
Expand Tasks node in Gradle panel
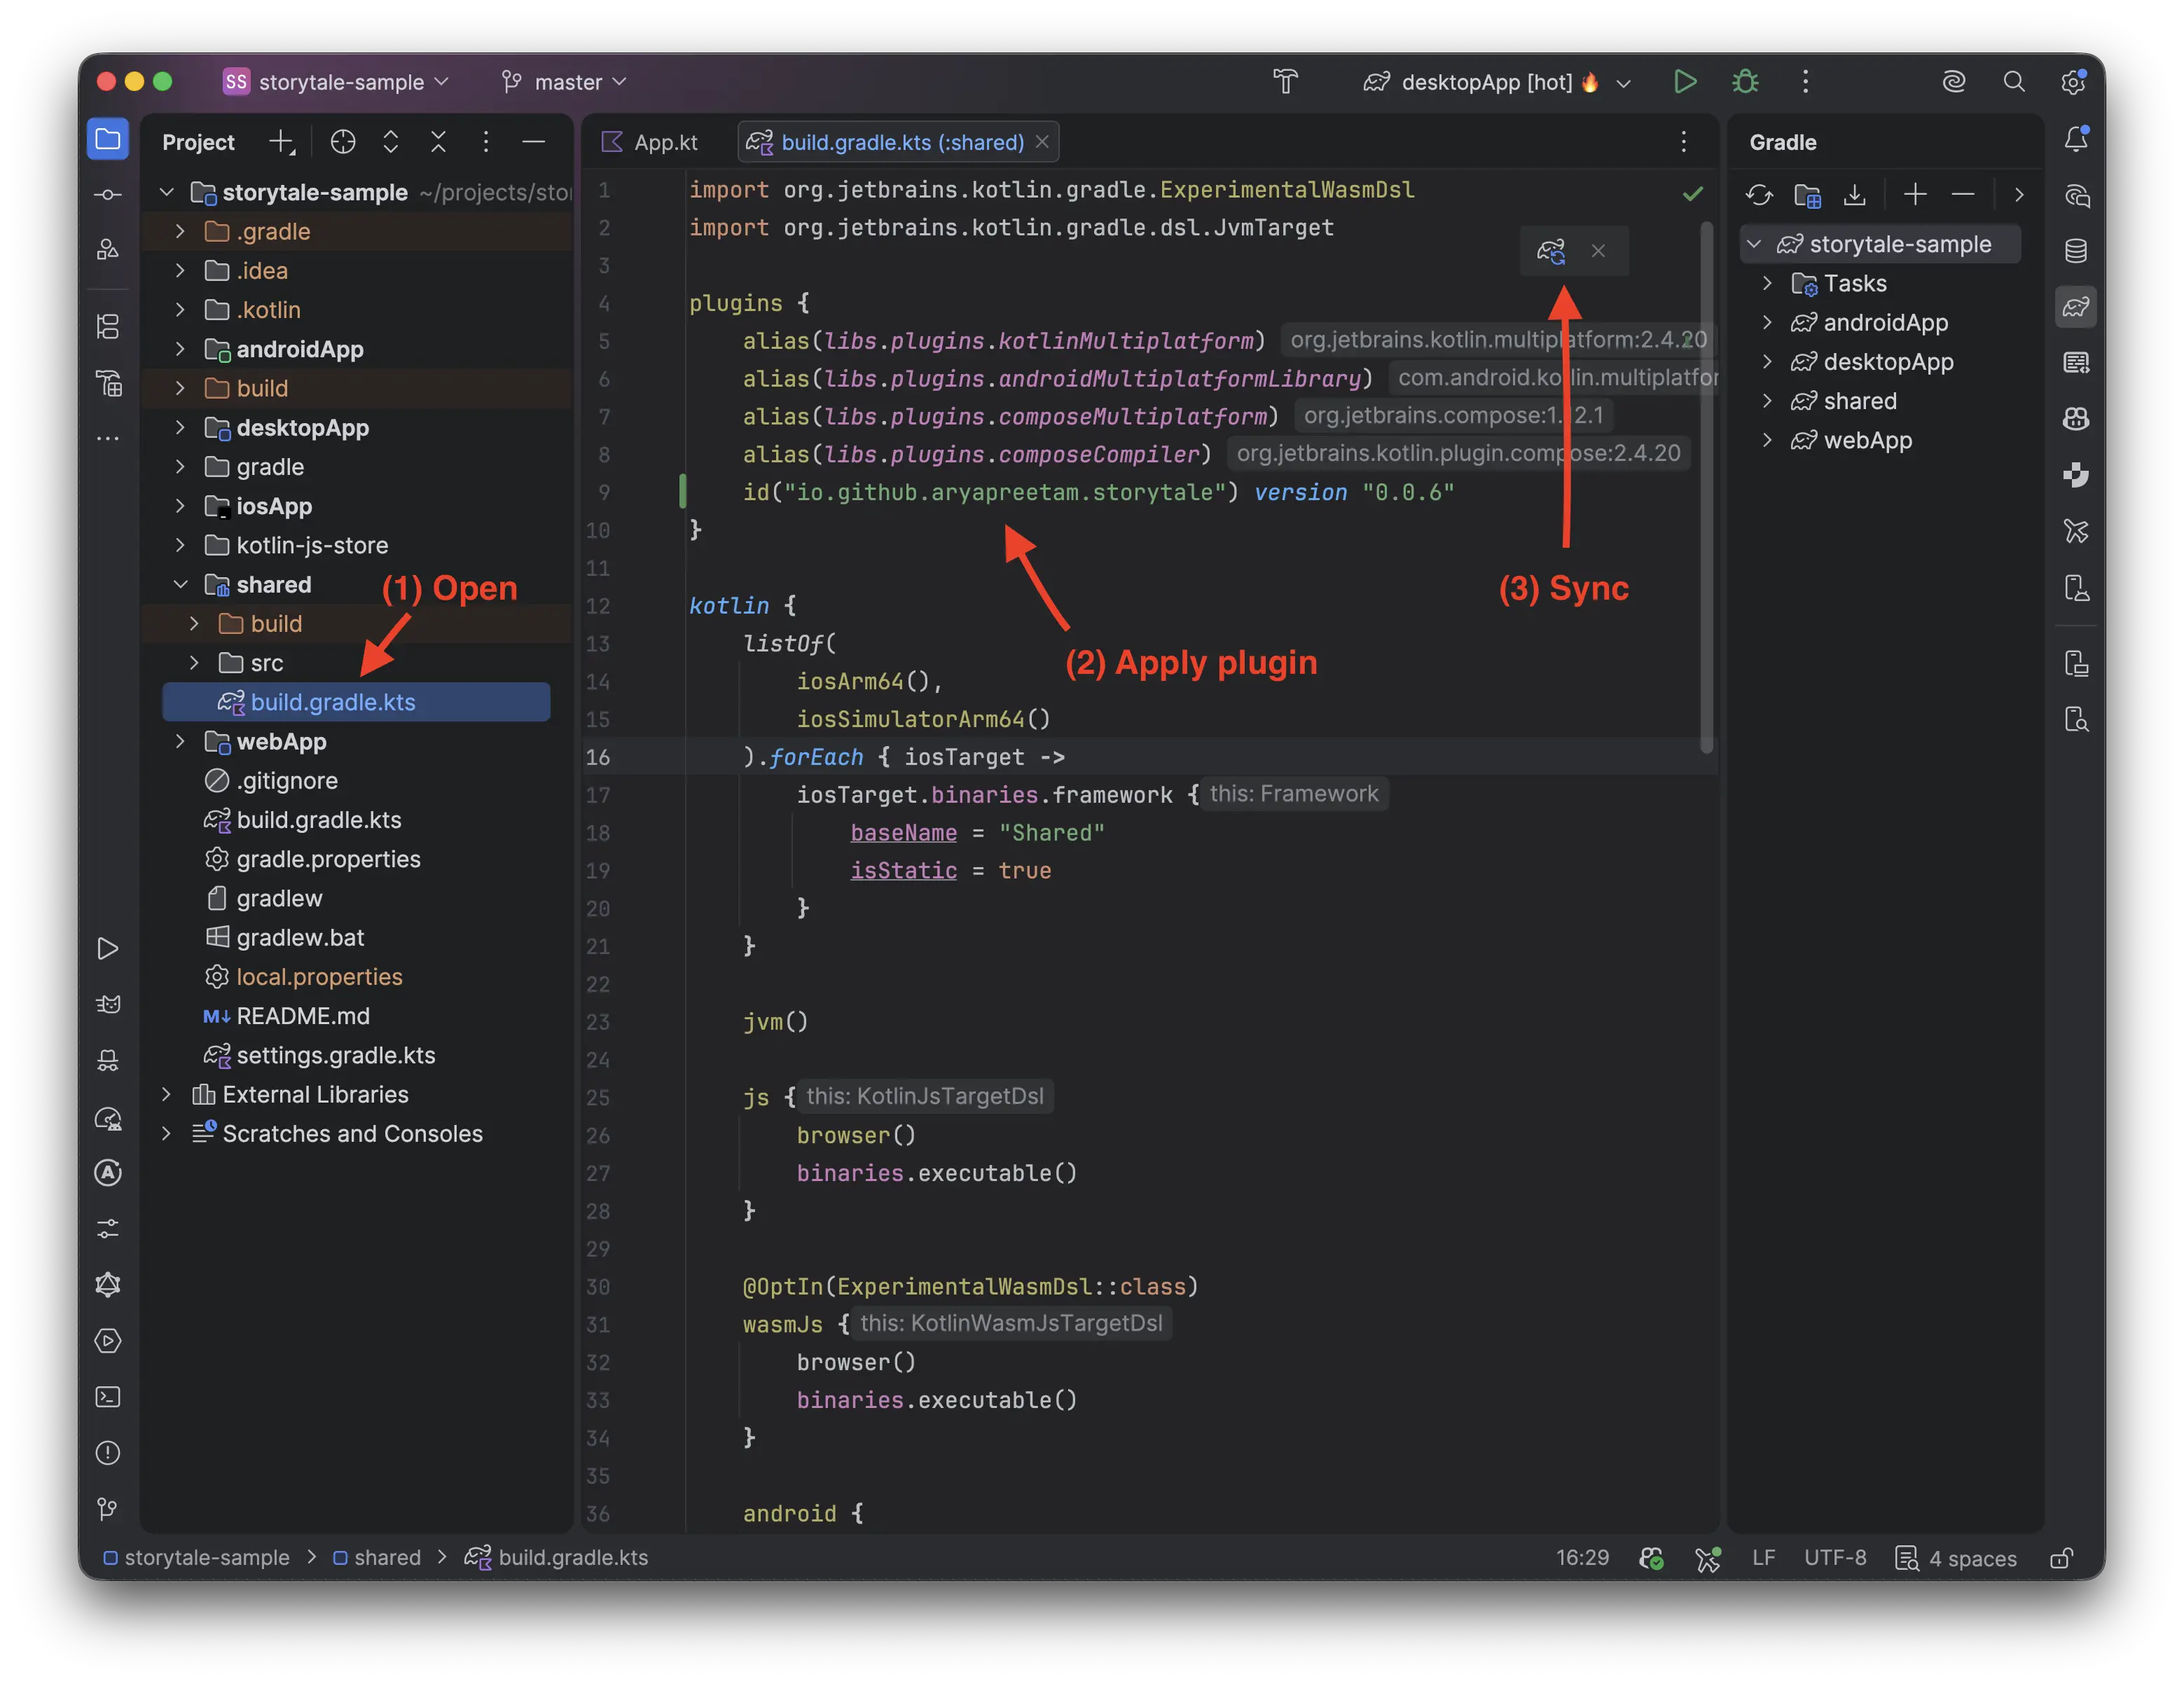click(1767, 284)
